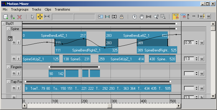
Task: Toggle the Snap Clips magnet icon
Action: click(x=183, y=16)
